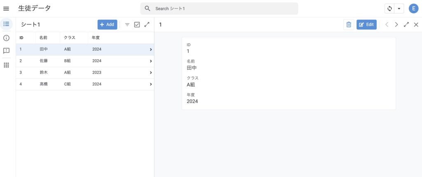Screen dimensions: 422x177
Task: Click the Edit button
Action: (366, 25)
